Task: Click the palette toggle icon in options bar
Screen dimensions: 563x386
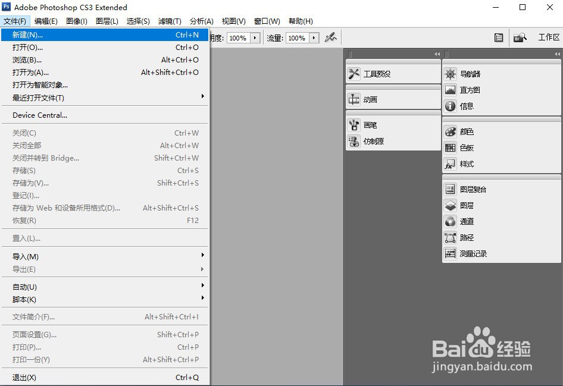Action: coord(499,37)
